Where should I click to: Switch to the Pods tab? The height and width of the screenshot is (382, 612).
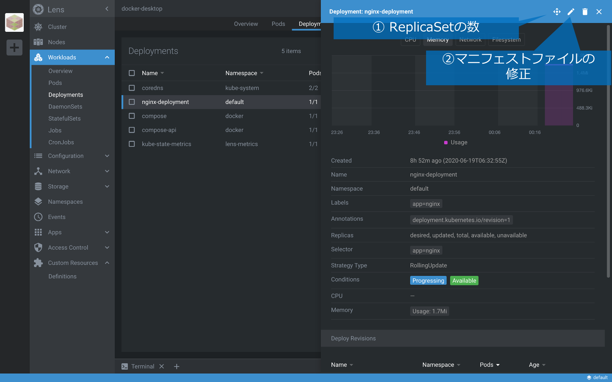278,24
